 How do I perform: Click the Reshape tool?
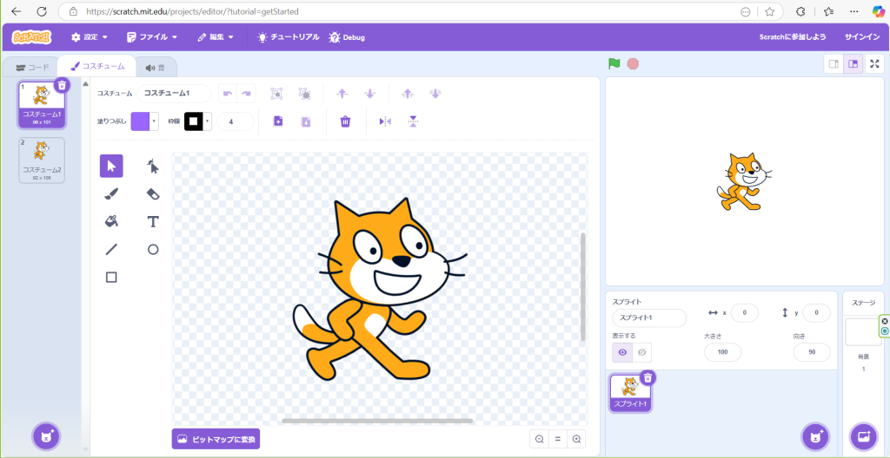pos(153,166)
